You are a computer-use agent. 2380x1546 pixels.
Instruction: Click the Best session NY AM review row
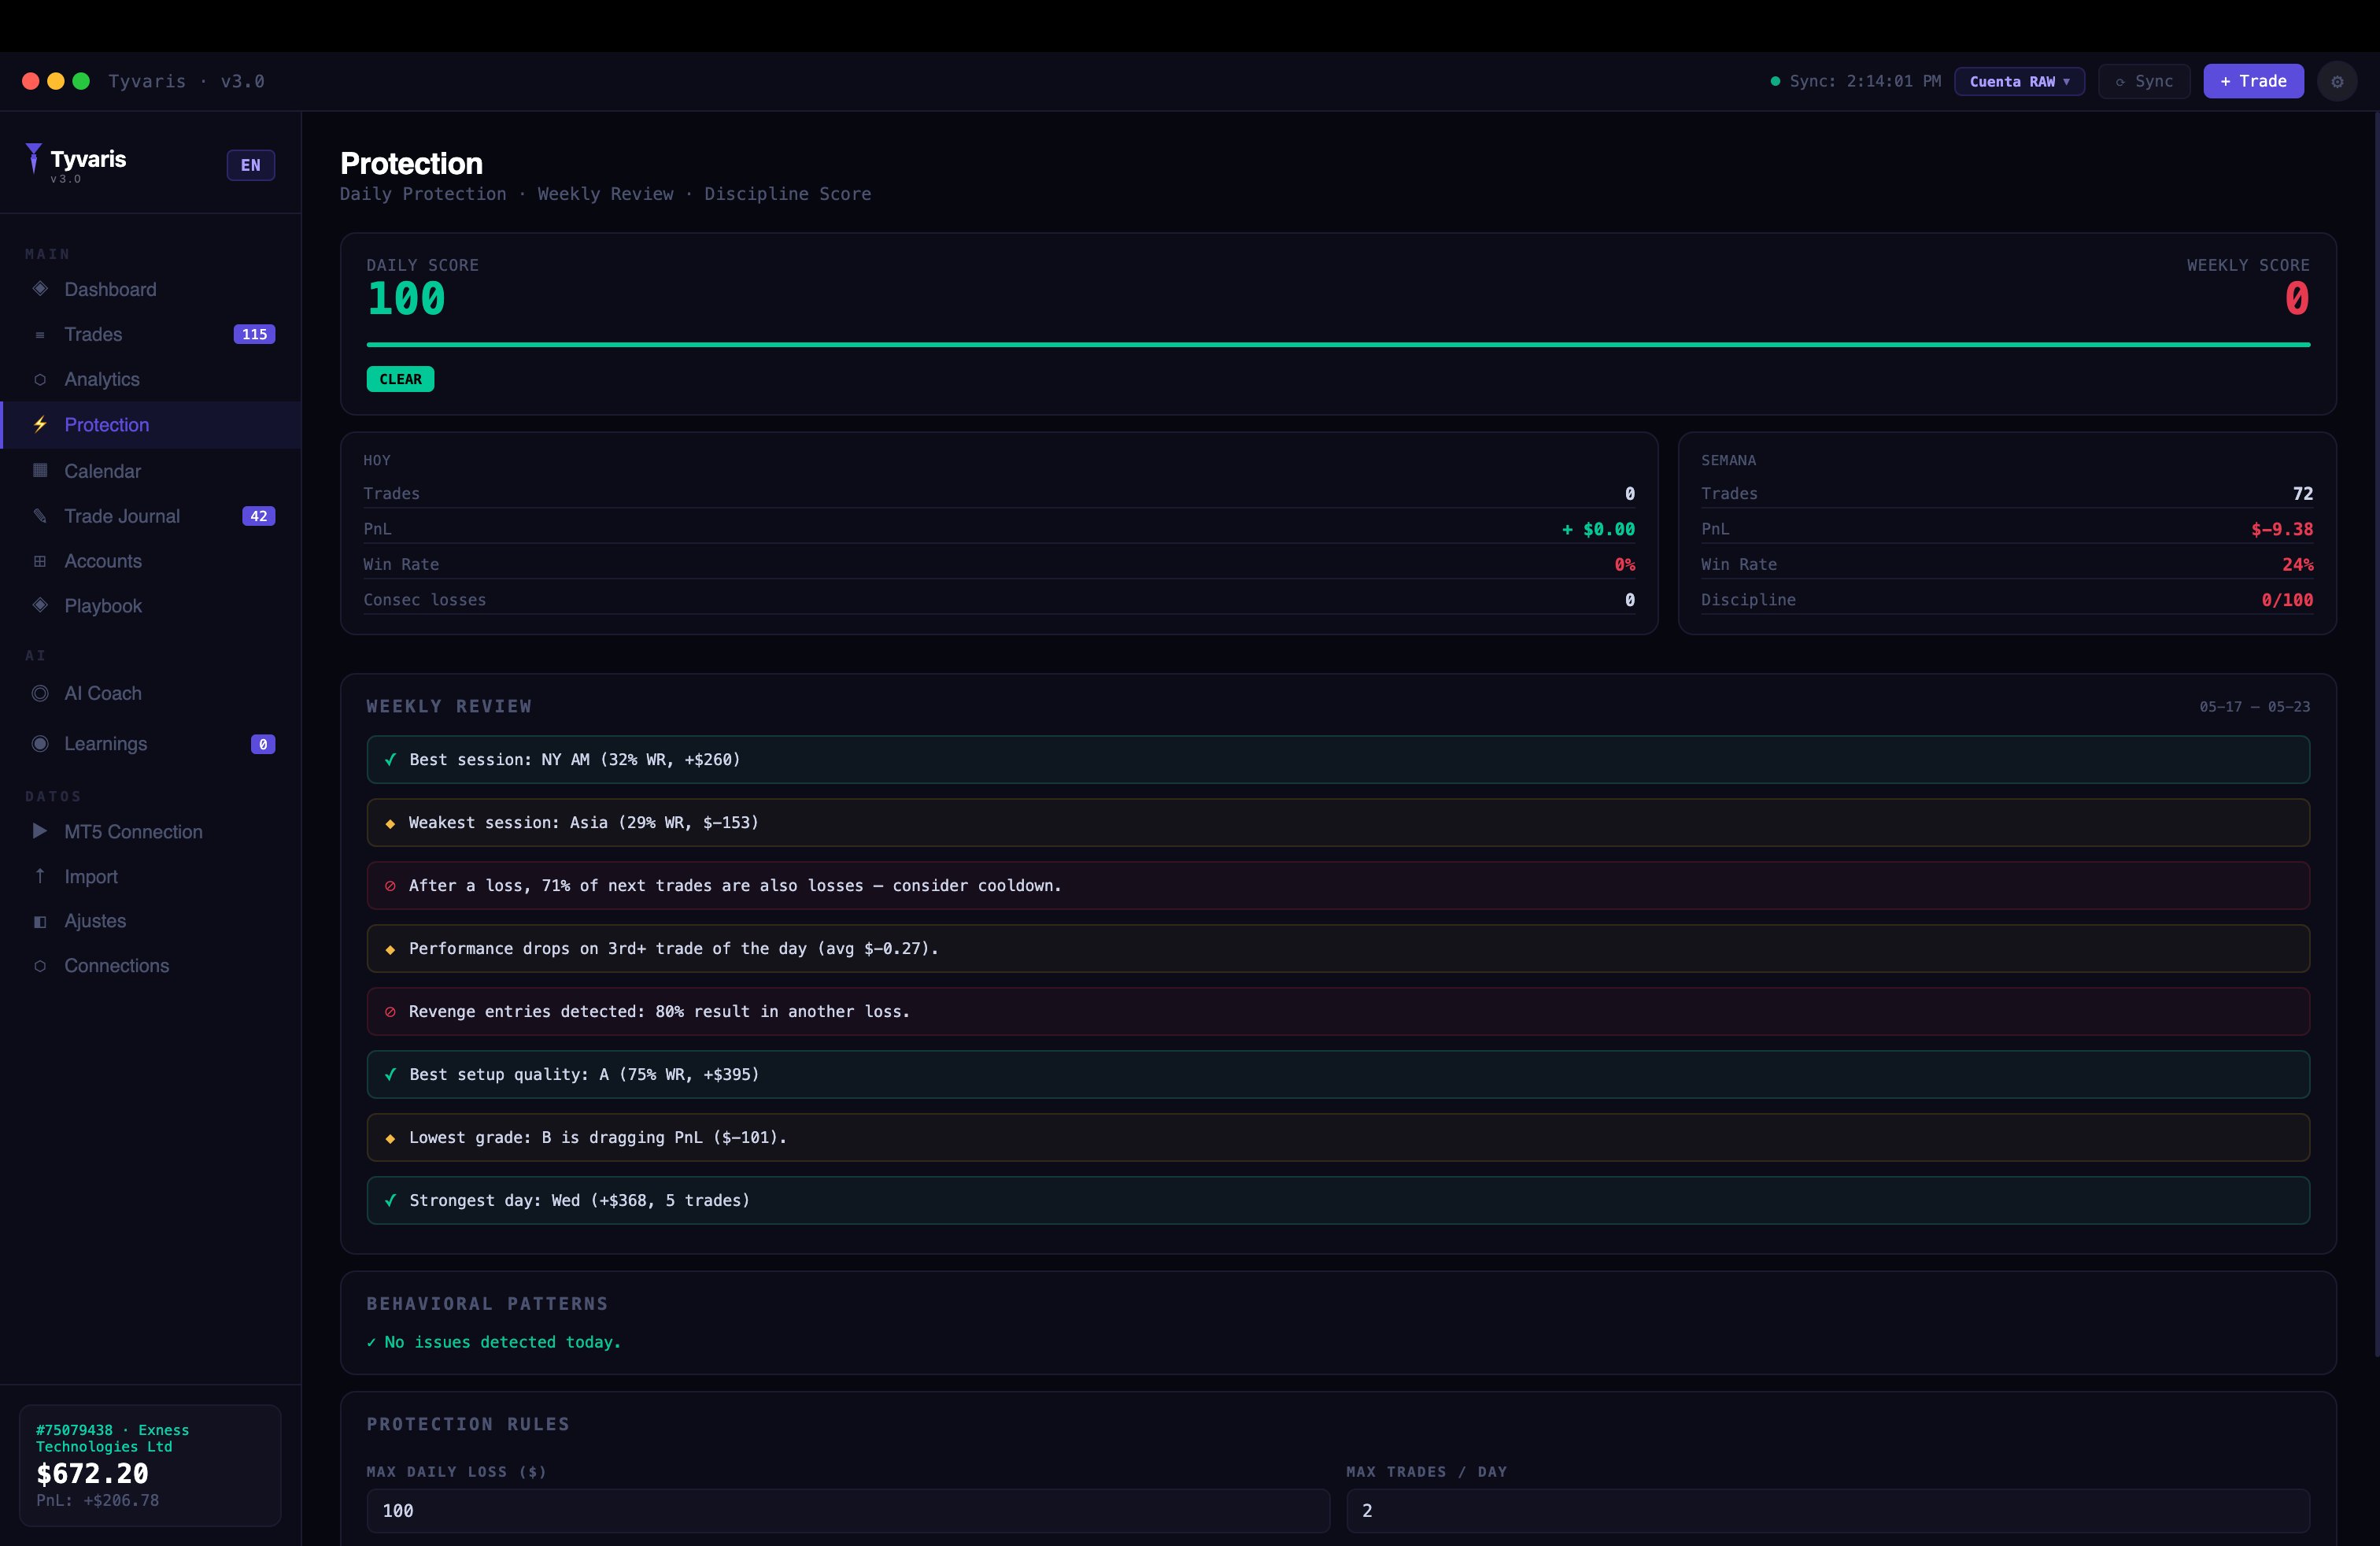[1338, 760]
